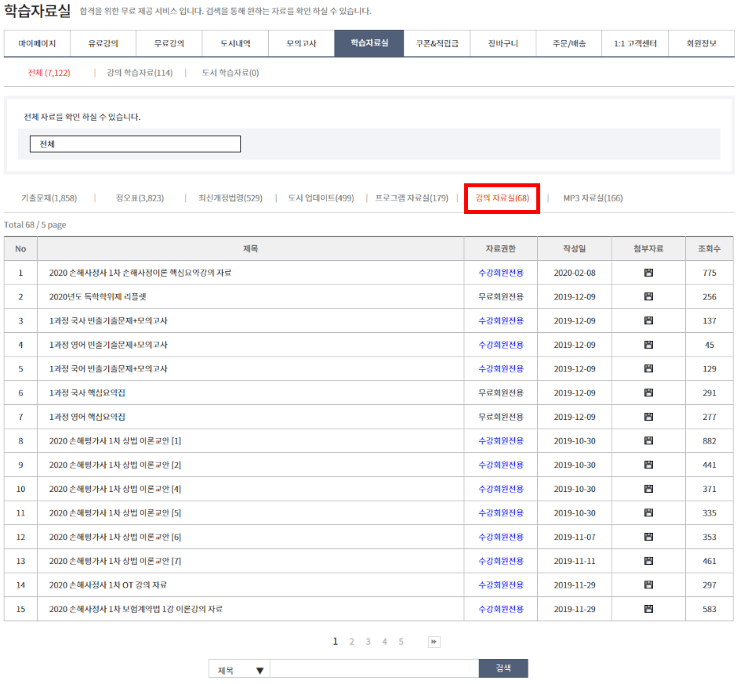This screenshot has width=737, height=684.
Task: Click the Total 68 / 5 page text
Action: (x=35, y=225)
